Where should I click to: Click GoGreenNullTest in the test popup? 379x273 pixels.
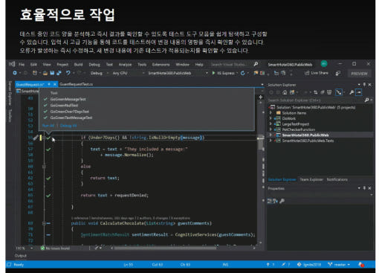[64, 106]
